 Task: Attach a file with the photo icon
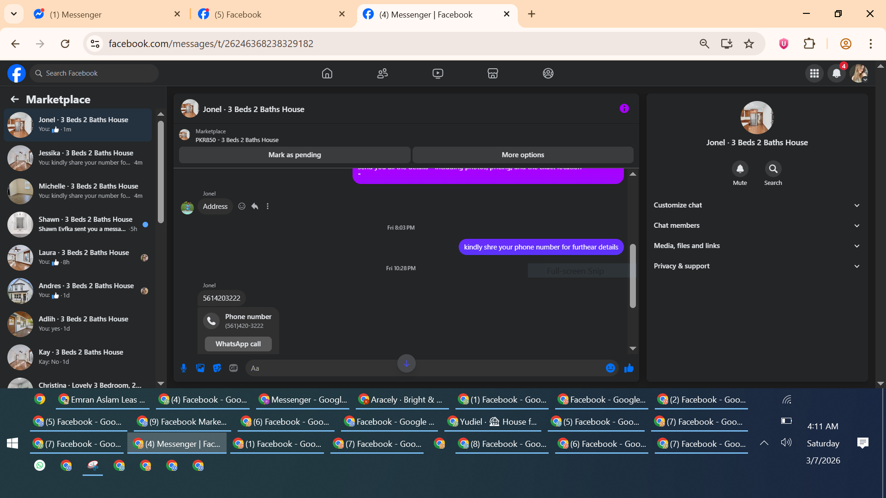click(x=200, y=368)
